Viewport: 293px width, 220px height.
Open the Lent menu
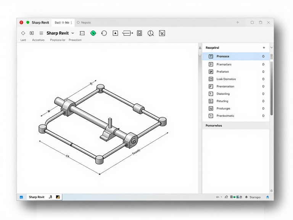23,40
